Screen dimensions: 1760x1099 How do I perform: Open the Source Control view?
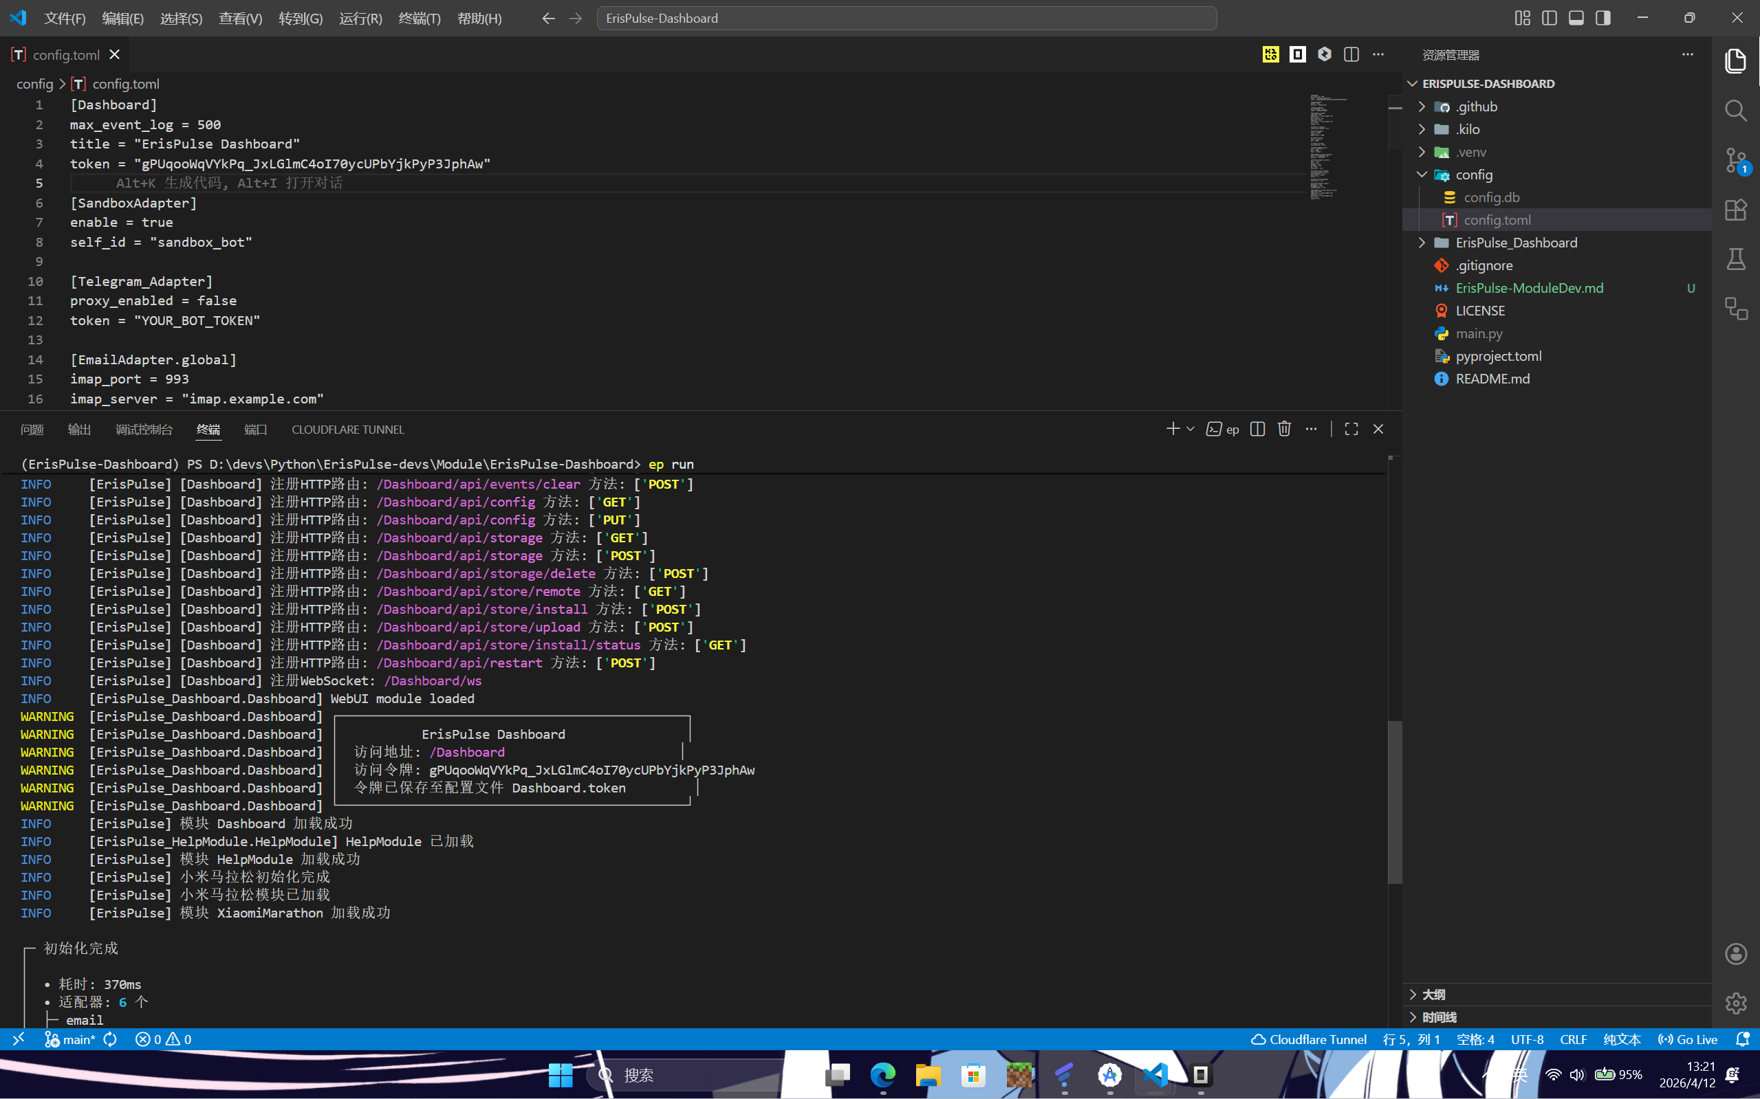tap(1735, 161)
